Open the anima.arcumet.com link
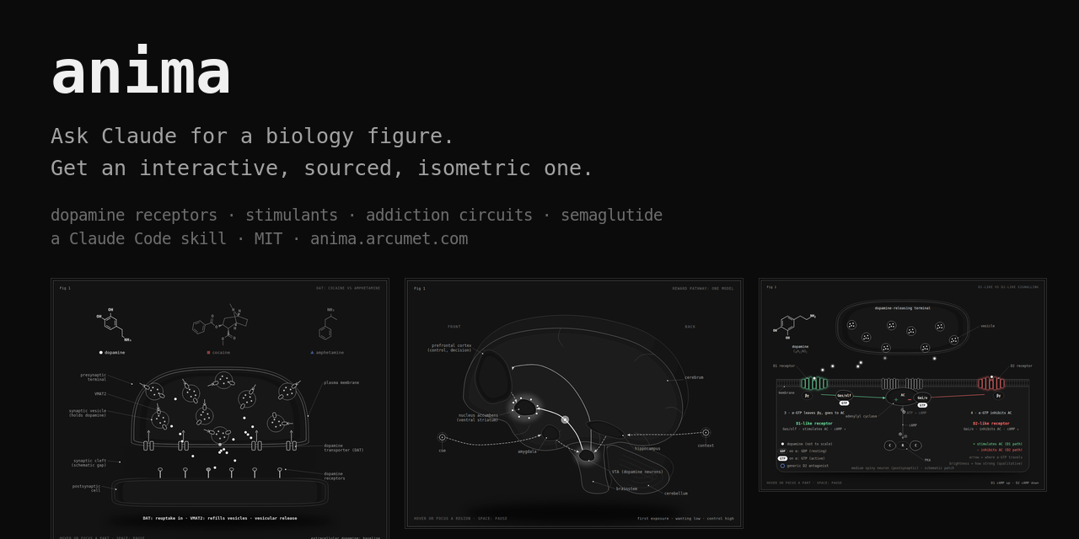Image resolution: width=1079 pixels, height=539 pixels. (x=389, y=239)
